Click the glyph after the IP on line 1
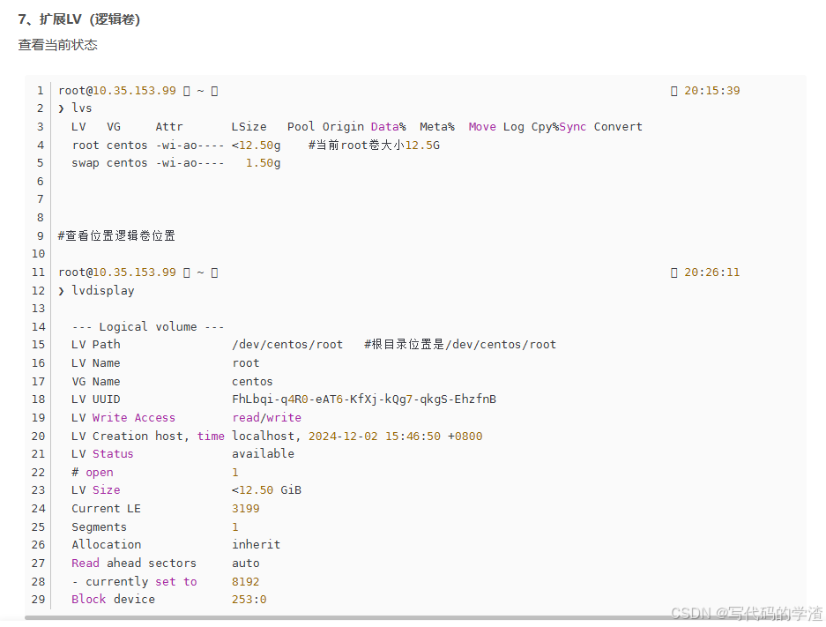826x627 pixels. (186, 91)
